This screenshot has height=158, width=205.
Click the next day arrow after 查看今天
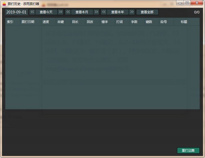[60, 12]
